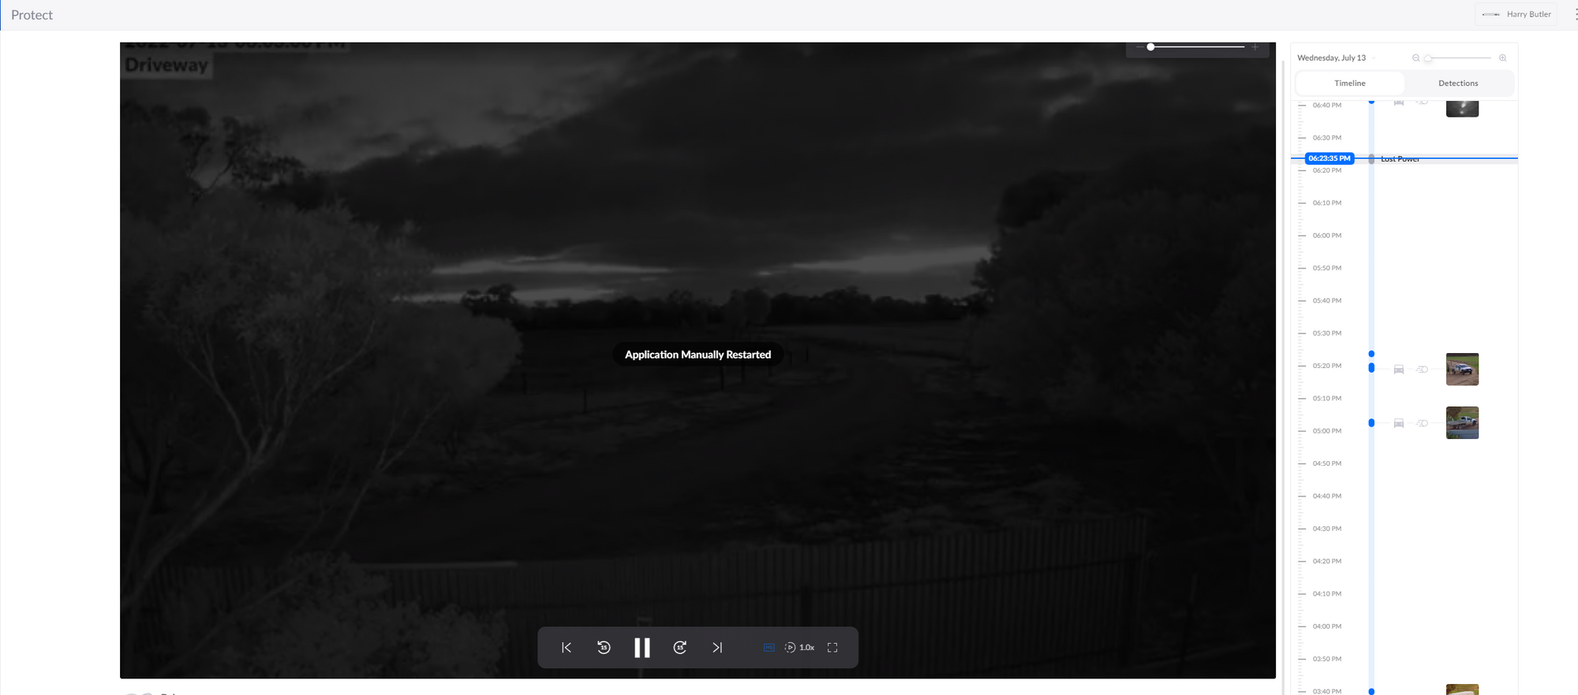This screenshot has height=695, width=1578.
Task: Switch to the Detections tab
Action: [1458, 84]
